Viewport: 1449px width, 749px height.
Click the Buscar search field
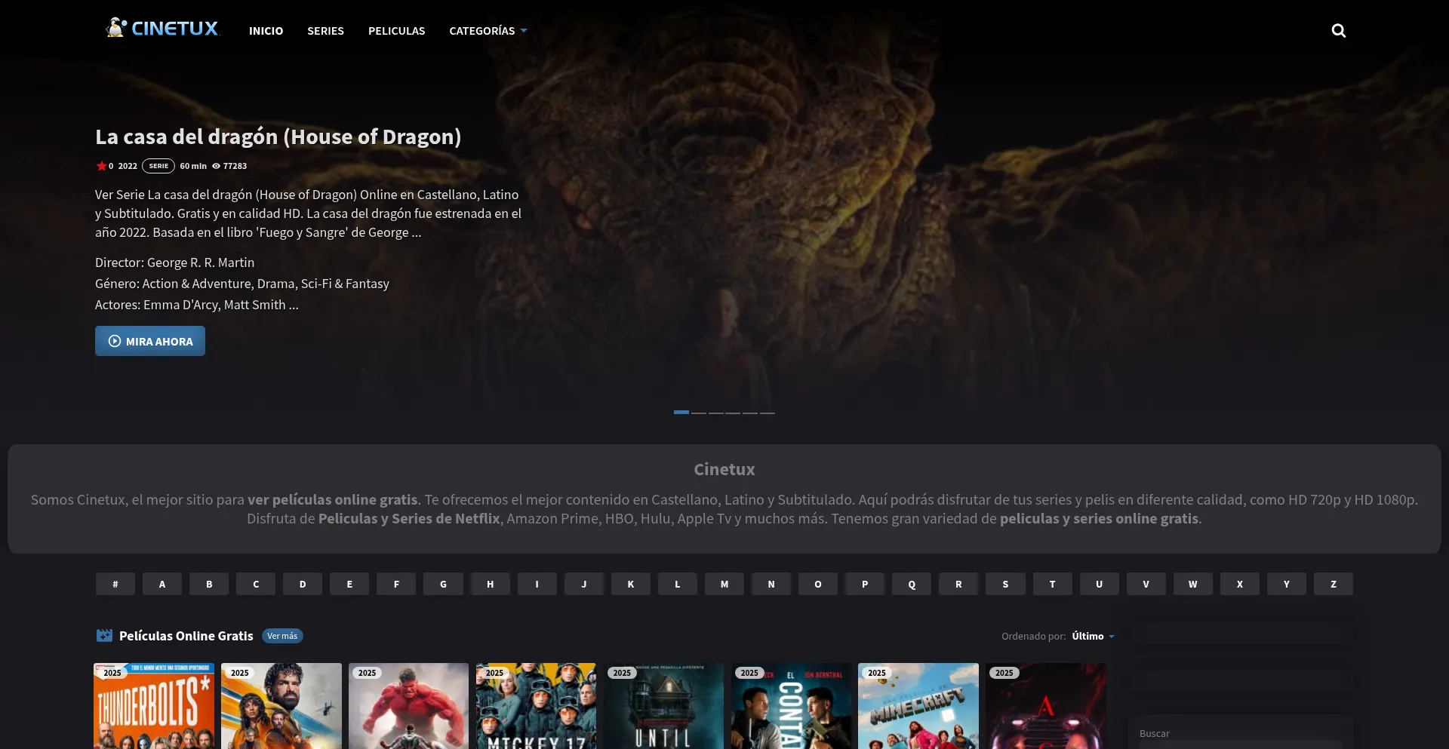(1241, 733)
